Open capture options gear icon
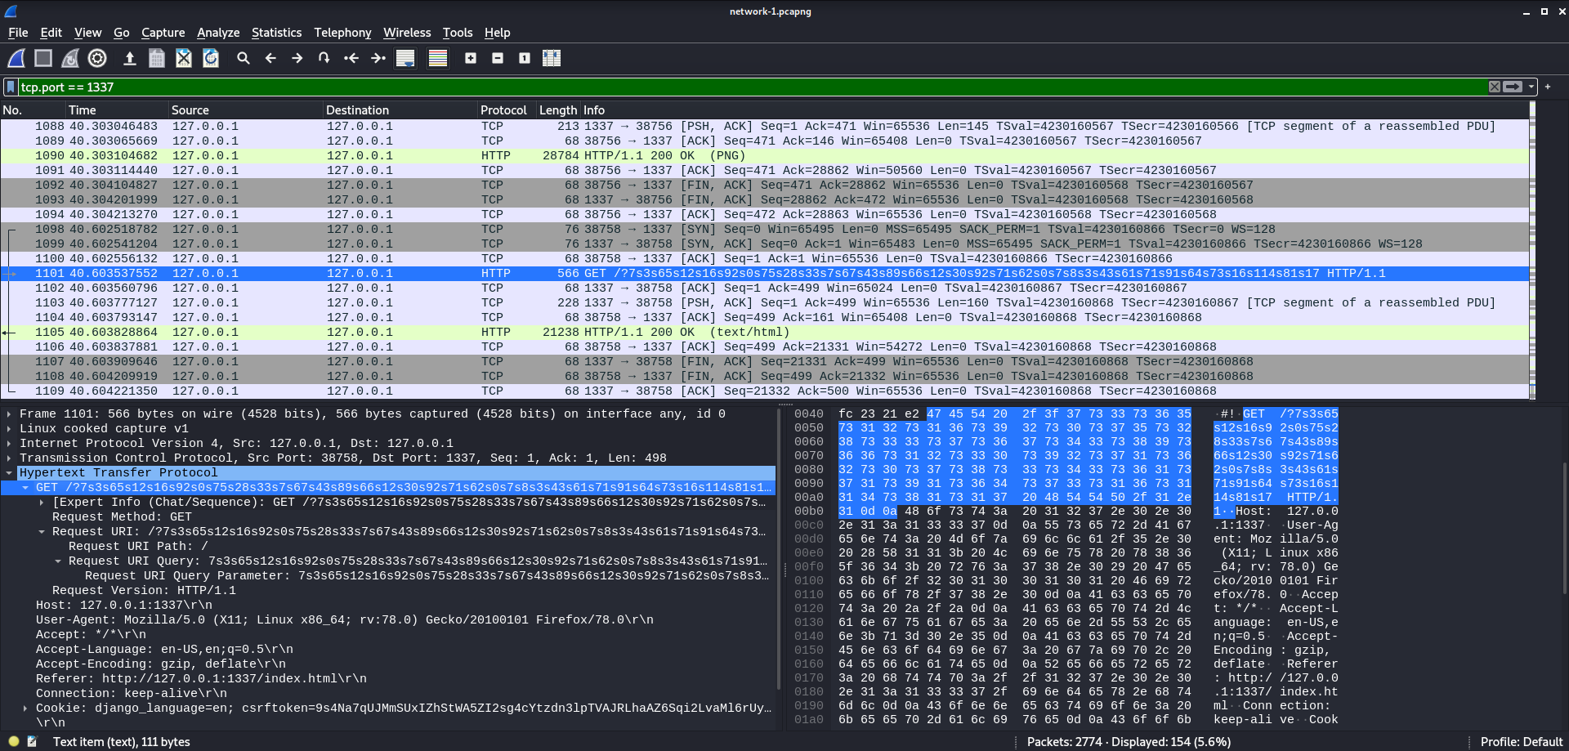Viewport: 1569px width, 751px height. (97, 58)
